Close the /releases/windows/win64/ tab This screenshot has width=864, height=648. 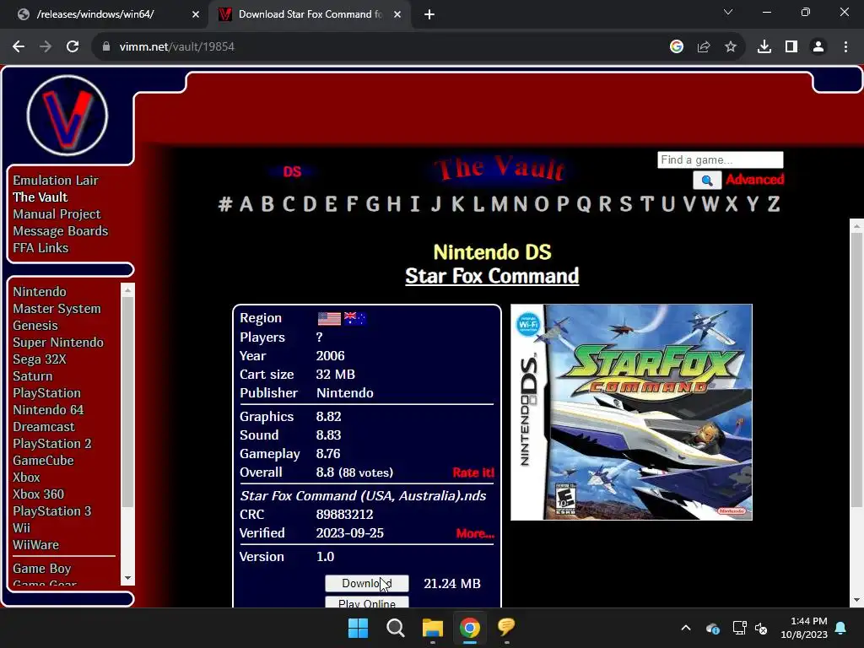click(196, 14)
